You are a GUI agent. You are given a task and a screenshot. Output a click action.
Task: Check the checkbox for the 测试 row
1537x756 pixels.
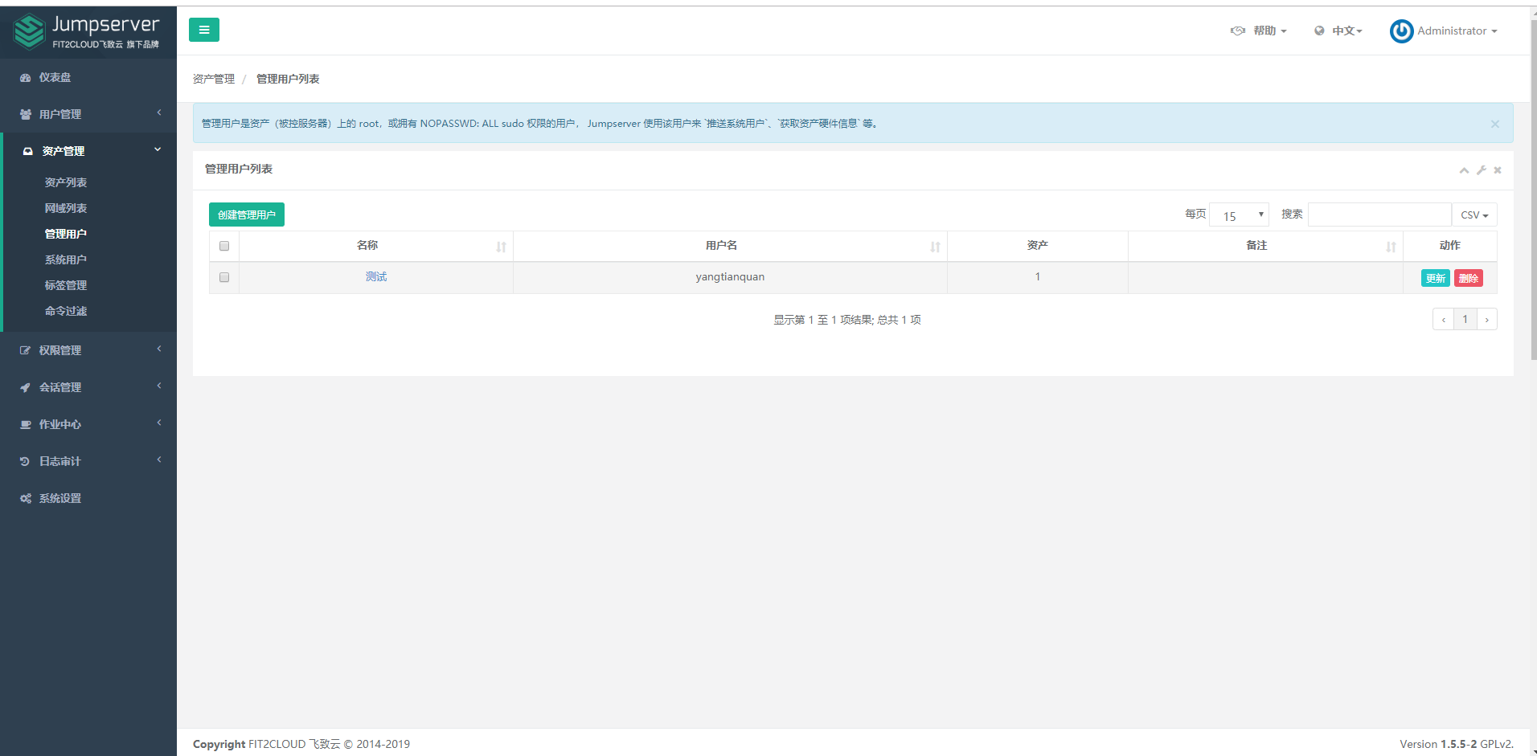click(x=224, y=277)
